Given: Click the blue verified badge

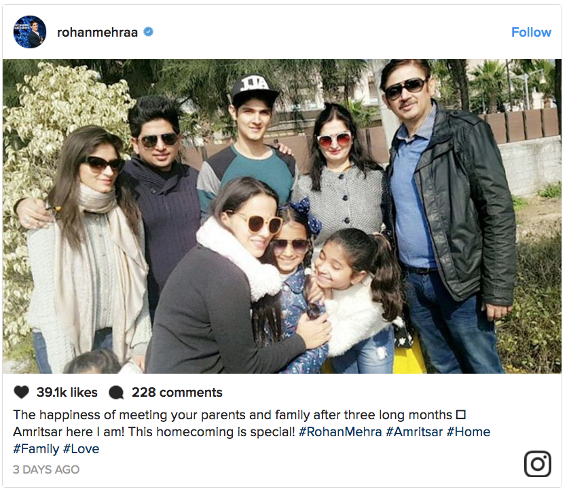Looking at the screenshot, I should point(149,32).
